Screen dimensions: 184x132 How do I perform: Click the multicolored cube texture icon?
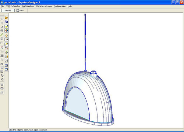7,30
